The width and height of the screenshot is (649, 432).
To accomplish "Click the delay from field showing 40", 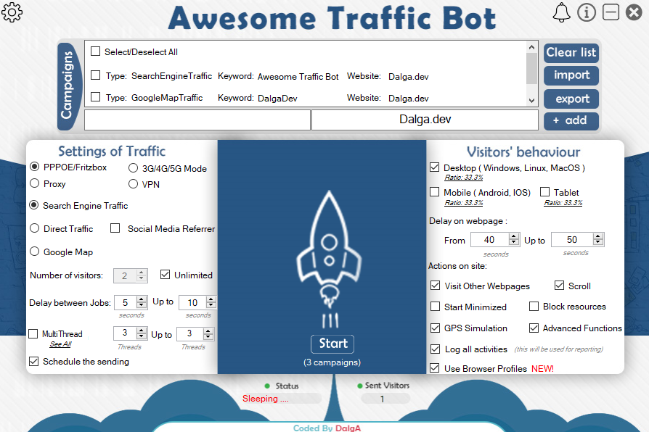I will pyautogui.click(x=489, y=240).
